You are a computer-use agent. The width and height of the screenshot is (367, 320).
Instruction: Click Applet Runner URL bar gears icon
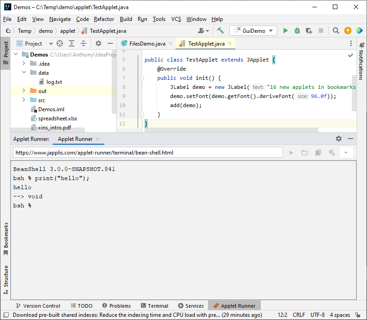pyautogui.click(x=331, y=153)
